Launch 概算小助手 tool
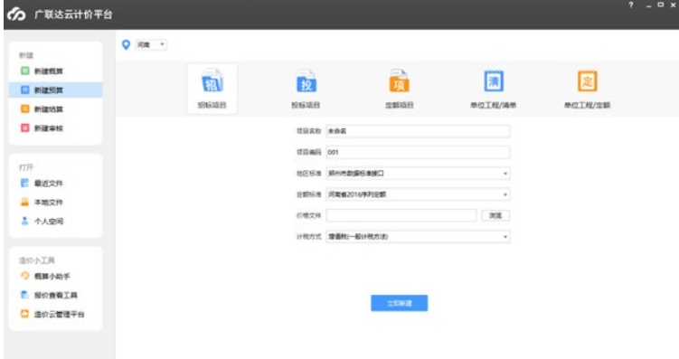This screenshot has height=359, width=679. pyautogui.click(x=55, y=277)
